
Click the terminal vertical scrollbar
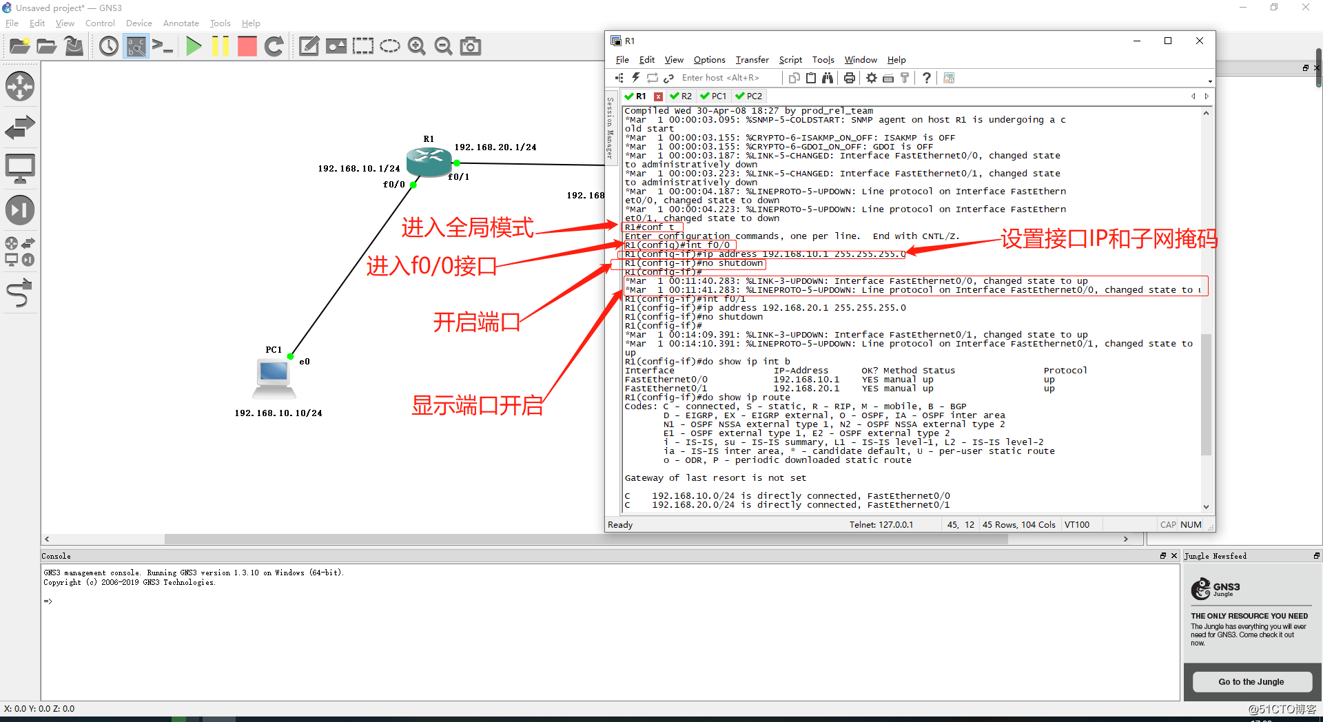[1206, 395]
